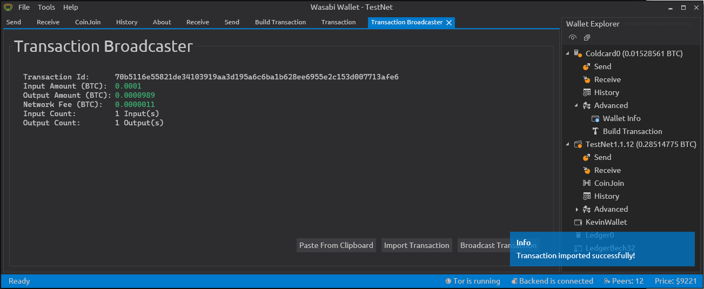Screen dimensions: 704x289
Task: Open the Coldcard0 hardware wallet icon
Action: [579, 53]
